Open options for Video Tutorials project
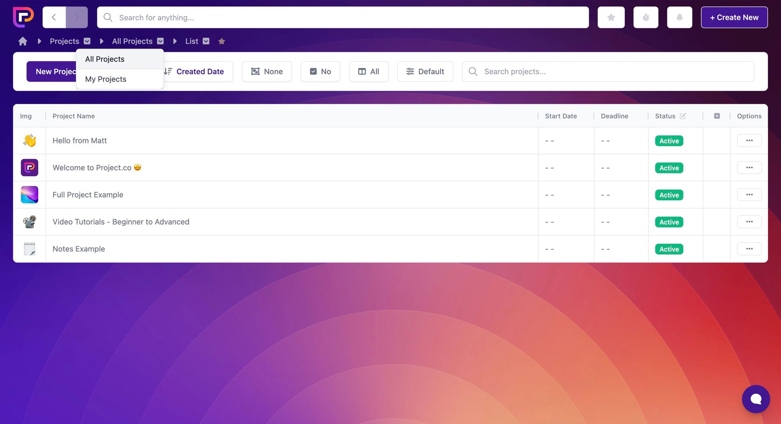 (749, 222)
